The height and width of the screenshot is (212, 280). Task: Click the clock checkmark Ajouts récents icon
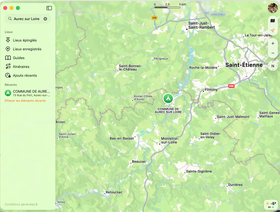(8, 75)
